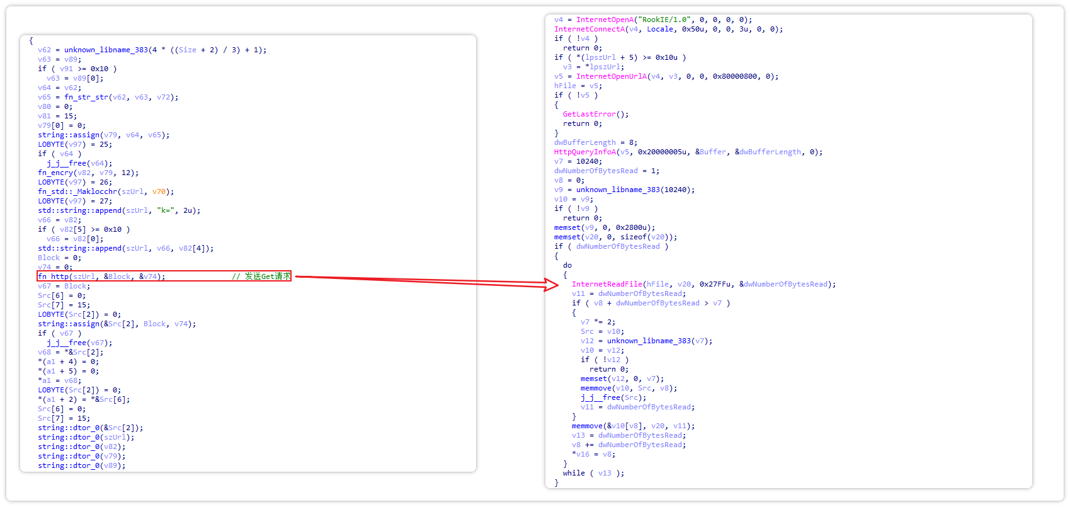Click 'string::assign(&Src[2], Block, v74);' line

117,324
